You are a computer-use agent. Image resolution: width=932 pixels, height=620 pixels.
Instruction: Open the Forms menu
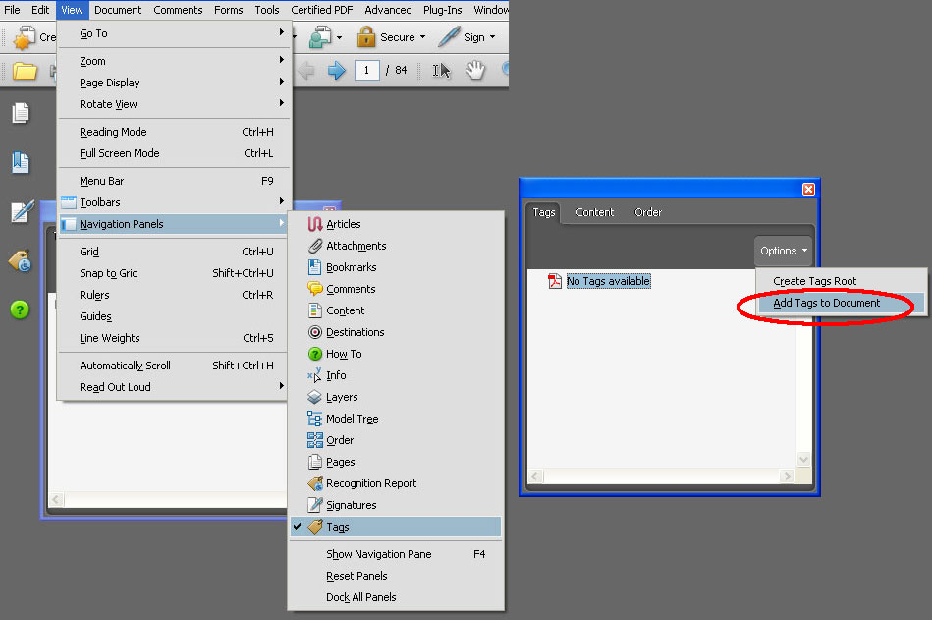228,10
